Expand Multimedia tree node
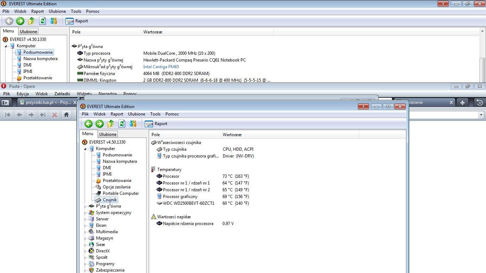486x273 pixels. 85,232
